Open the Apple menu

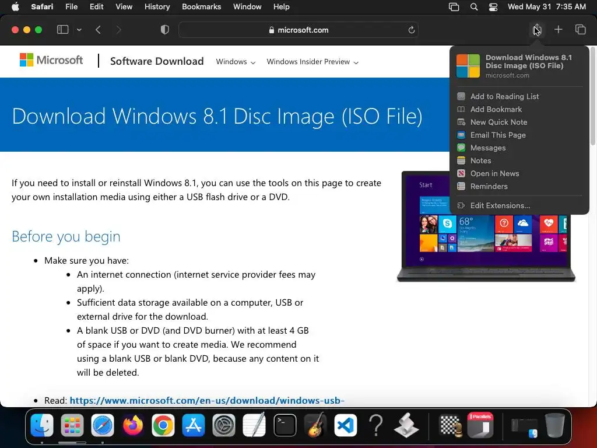click(x=15, y=7)
